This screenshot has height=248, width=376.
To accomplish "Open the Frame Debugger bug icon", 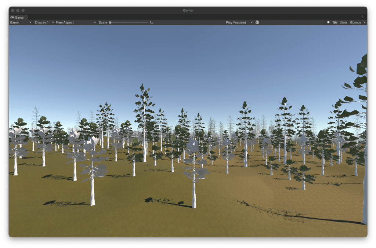I will [x=257, y=22].
